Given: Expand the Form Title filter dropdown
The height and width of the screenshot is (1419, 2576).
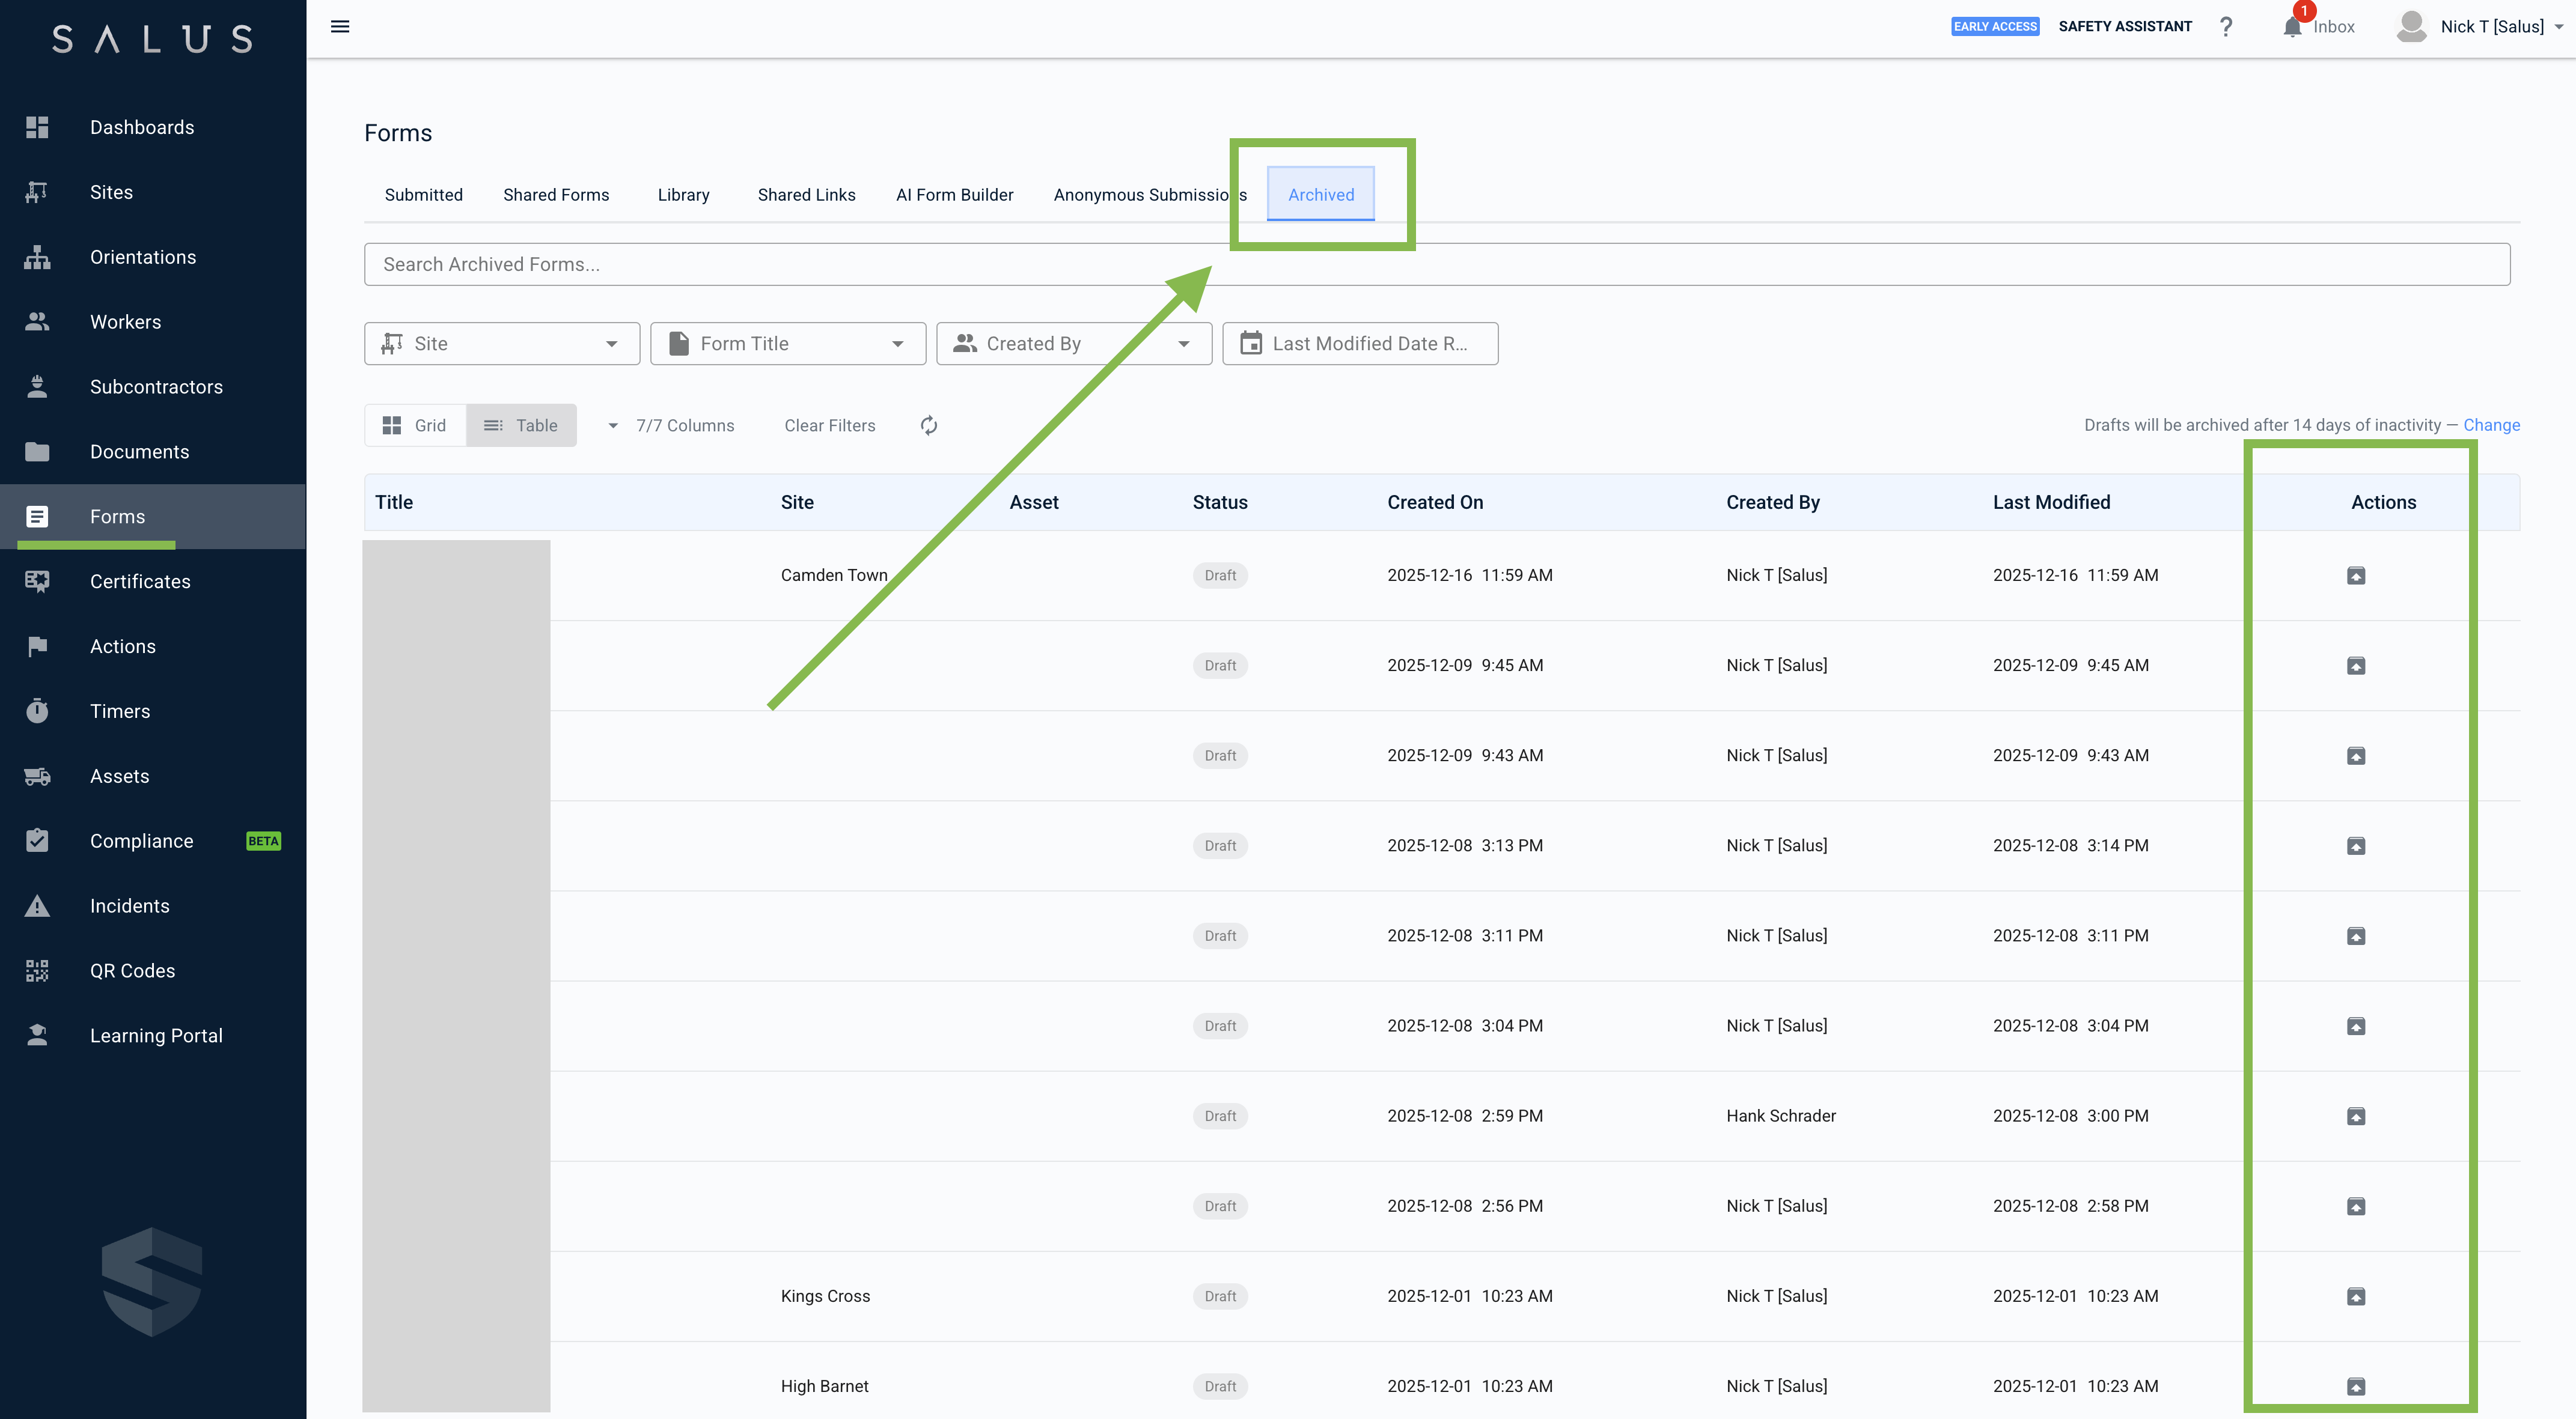Looking at the screenshot, I should point(787,344).
